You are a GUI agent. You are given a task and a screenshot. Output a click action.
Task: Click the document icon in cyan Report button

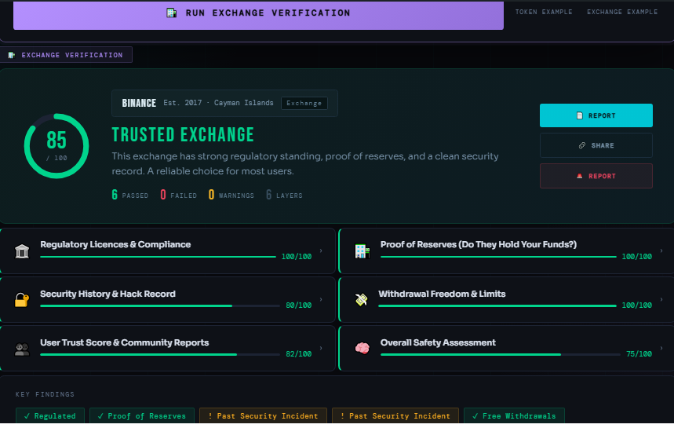[x=579, y=115]
